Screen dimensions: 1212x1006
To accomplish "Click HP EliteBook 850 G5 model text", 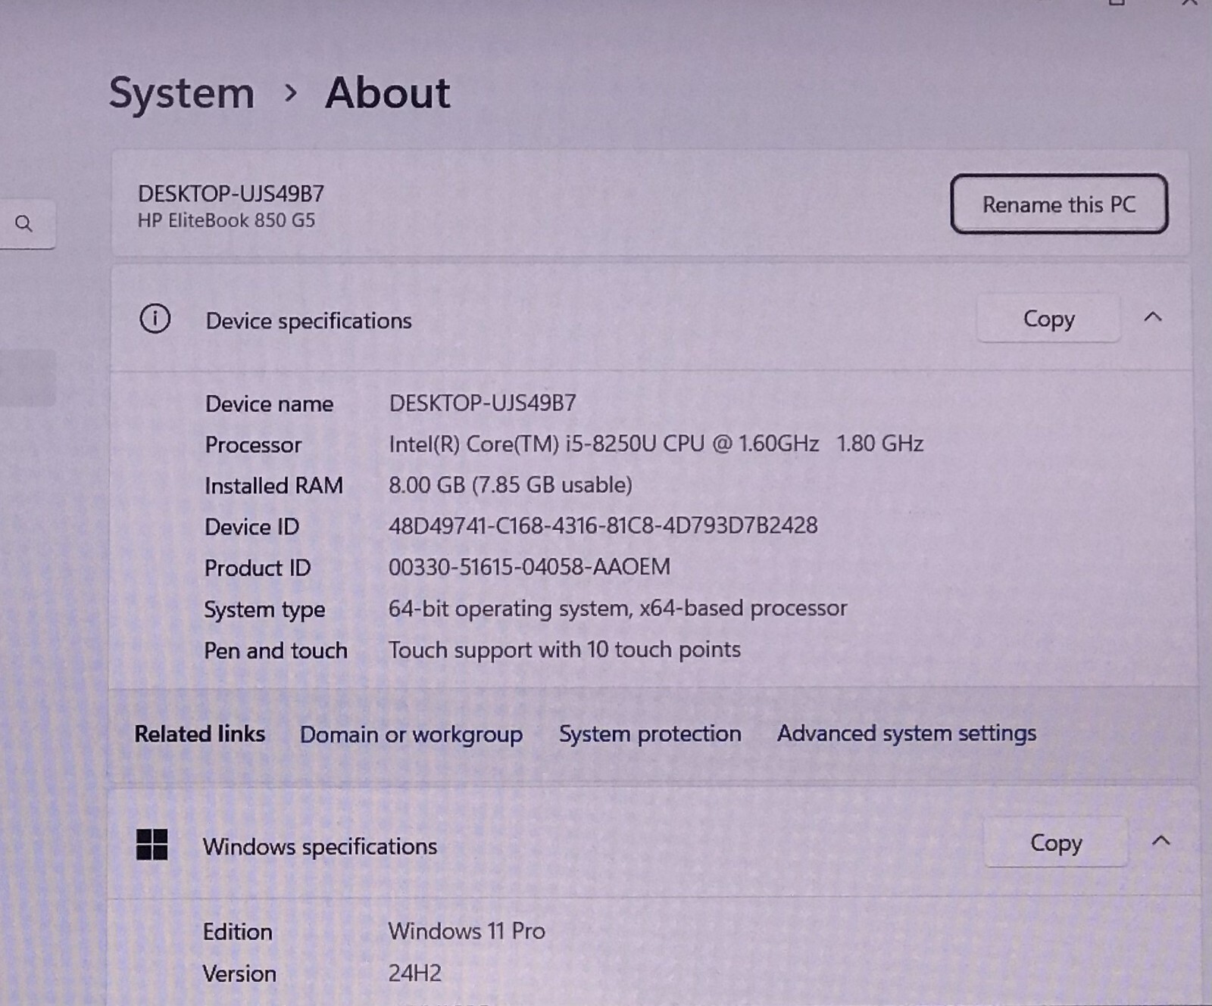I will click(x=226, y=220).
